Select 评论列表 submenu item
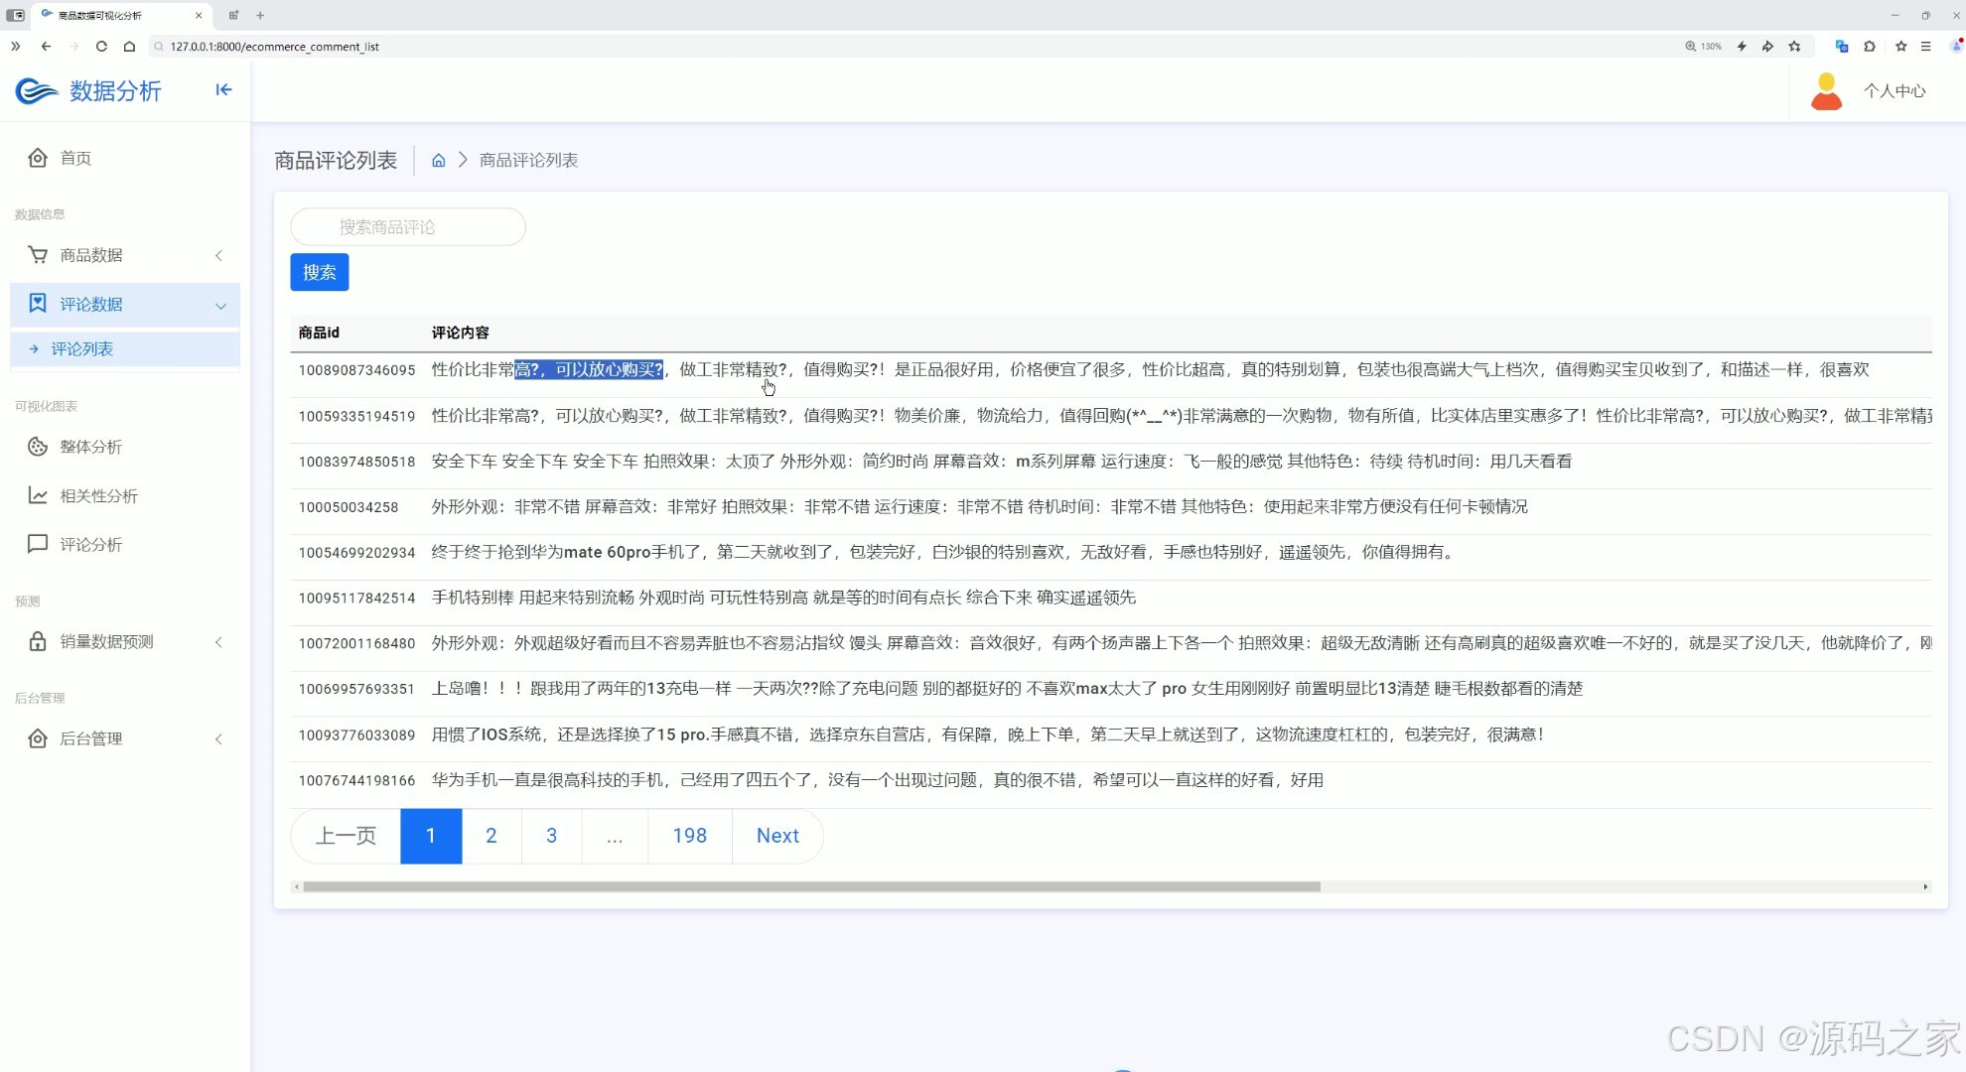This screenshot has width=1966, height=1072. (82, 349)
